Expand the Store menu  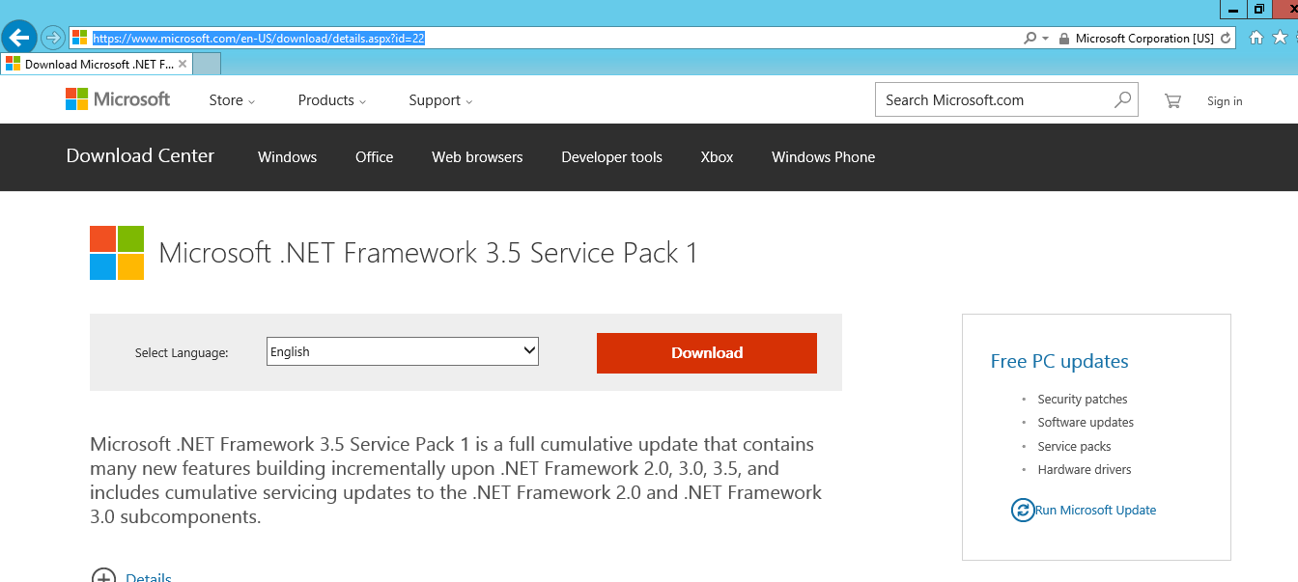coord(232,100)
